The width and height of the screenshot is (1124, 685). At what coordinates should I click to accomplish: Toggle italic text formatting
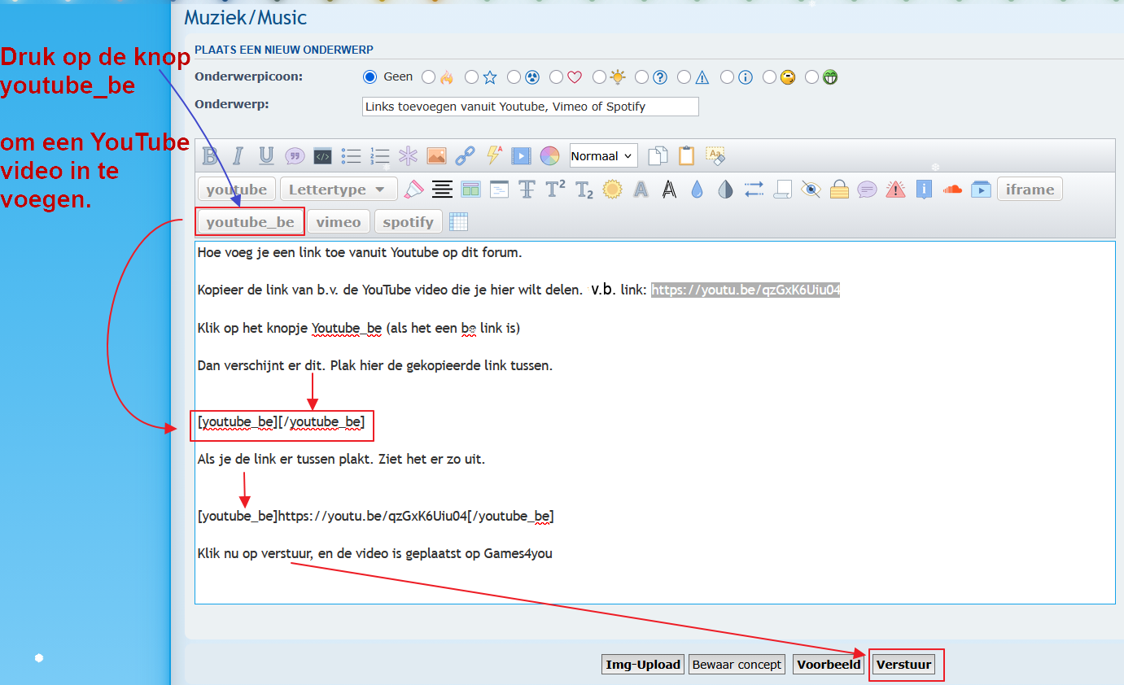[238, 155]
